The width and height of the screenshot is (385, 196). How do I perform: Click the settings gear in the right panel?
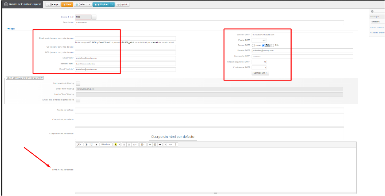click(372, 12)
